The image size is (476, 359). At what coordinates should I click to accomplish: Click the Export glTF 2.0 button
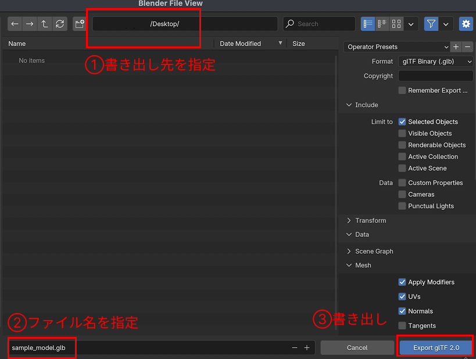(436, 347)
